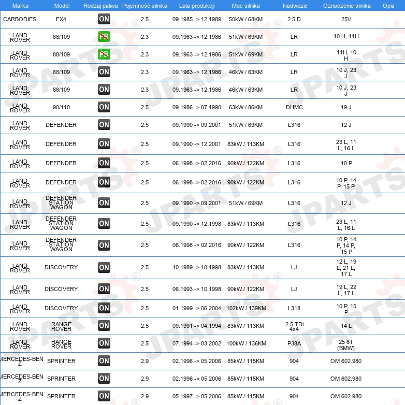Click the ON icon in the Land Rover 90/110 row

pos(104,107)
